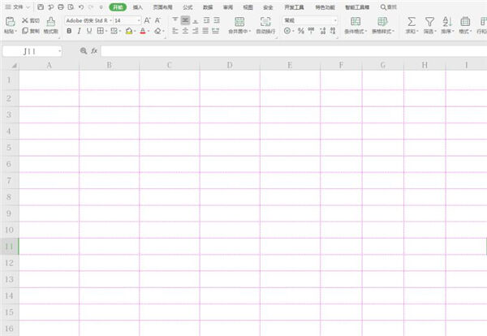This screenshot has width=487, height=336.
Task: Click the AutoSum sigma icon
Action: (412, 21)
